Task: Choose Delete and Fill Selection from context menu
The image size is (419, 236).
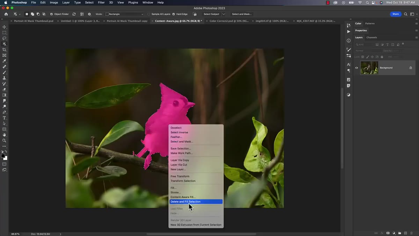Action: tap(196, 202)
